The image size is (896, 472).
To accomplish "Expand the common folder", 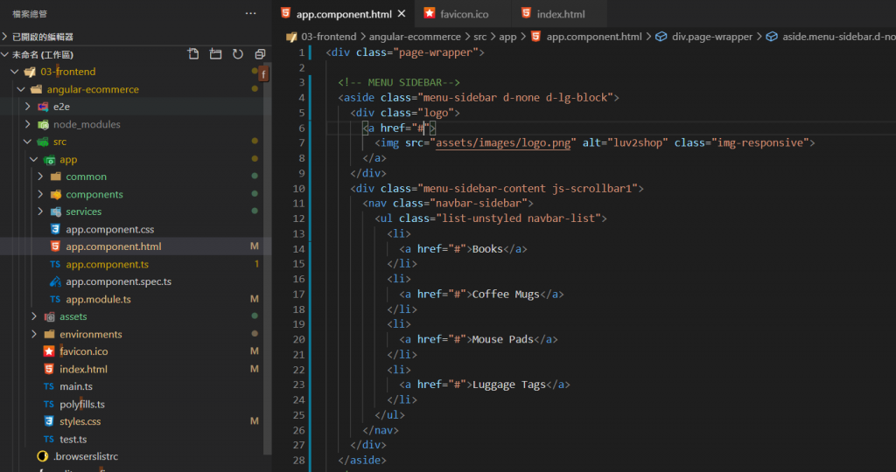I will coord(40,177).
